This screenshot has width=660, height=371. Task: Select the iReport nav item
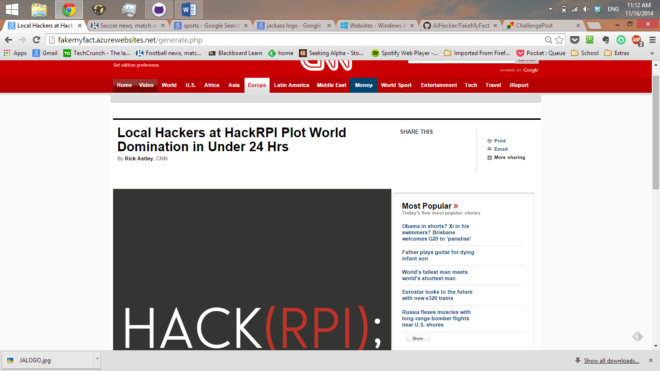pyautogui.click(x=519, y=85)
